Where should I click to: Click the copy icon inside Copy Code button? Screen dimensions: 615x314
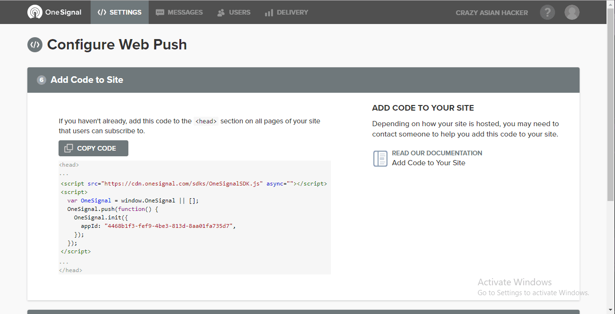coord(69,148)
